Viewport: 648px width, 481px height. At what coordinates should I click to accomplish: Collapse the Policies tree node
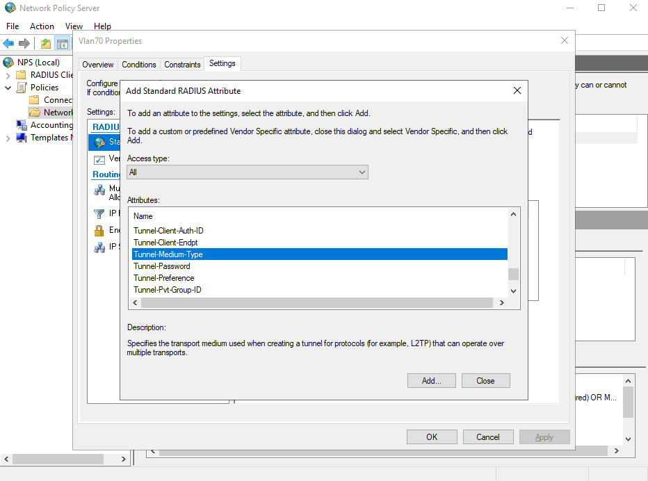(x=8, y=88)
